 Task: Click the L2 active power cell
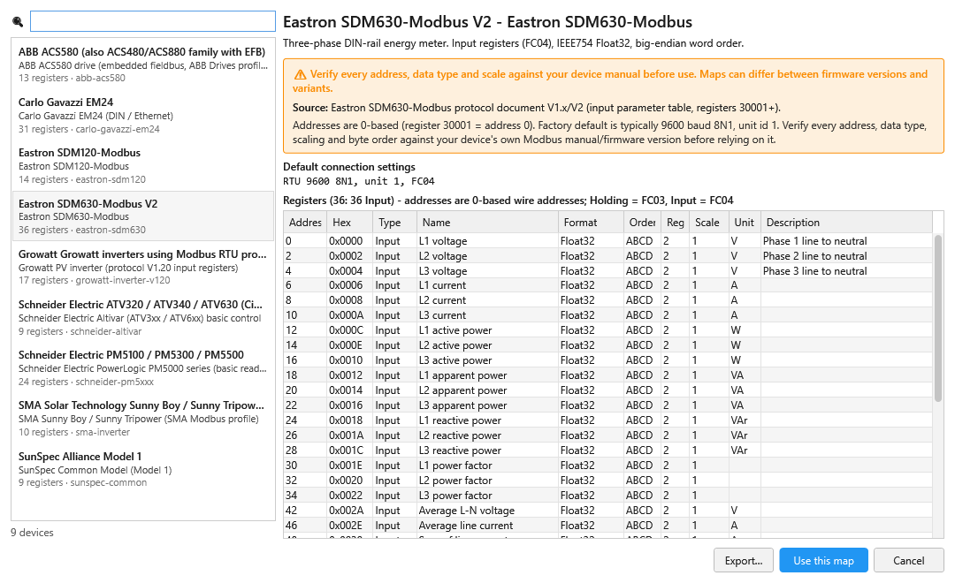coord(487,345)
